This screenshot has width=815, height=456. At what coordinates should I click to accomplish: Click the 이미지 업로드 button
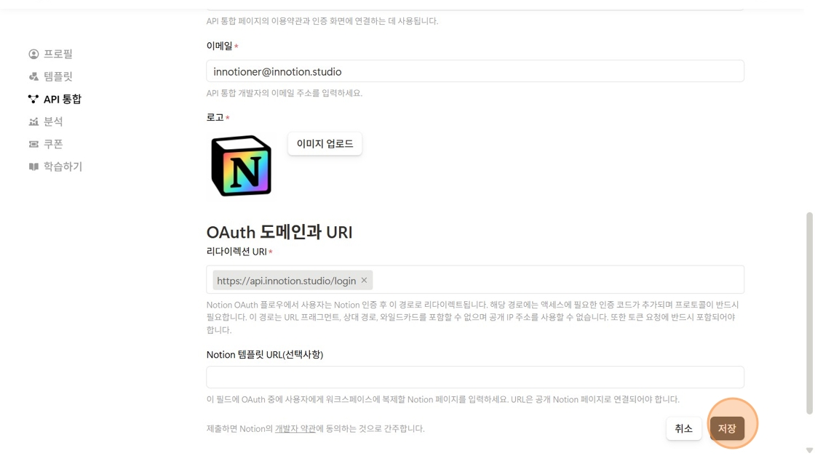tap(325, 144)
